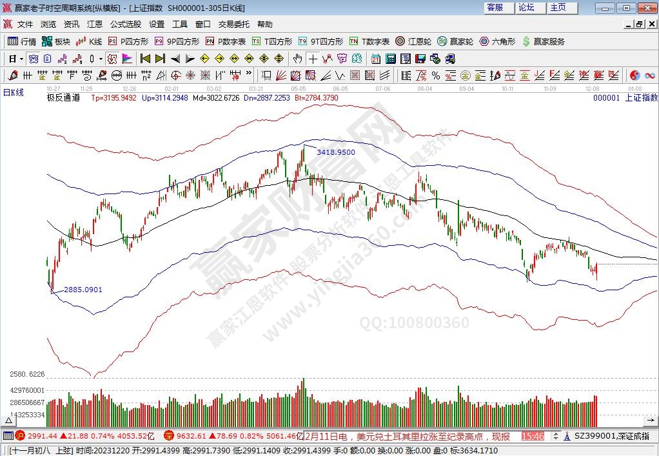The height and width of the screenshot is (456, 659).
Task: Open the 交易委托 menu
Action: pyautogui.click(x=233, y=25)
